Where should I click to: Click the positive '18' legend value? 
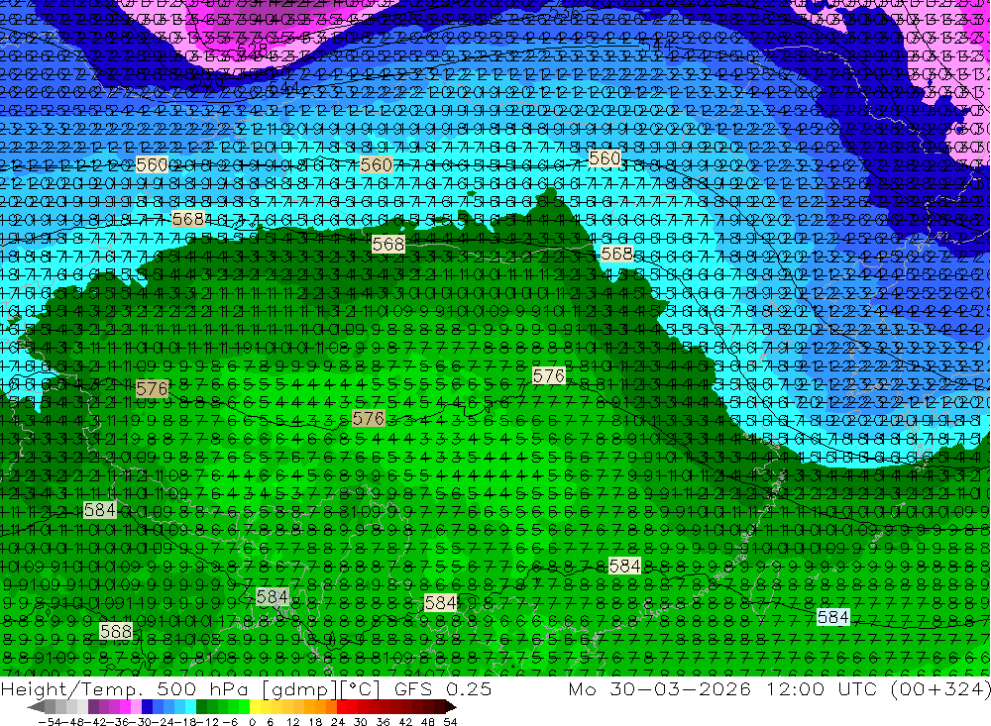pos(315,722)
